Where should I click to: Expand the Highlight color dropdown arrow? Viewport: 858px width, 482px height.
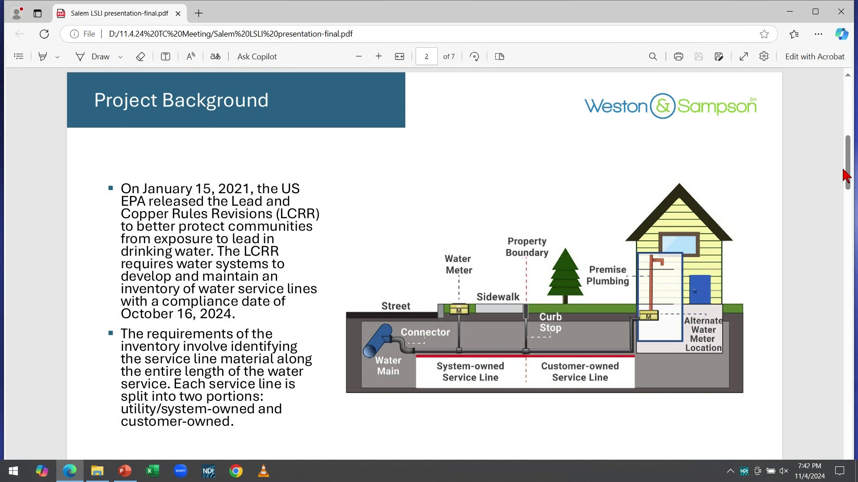click(58, 57)
